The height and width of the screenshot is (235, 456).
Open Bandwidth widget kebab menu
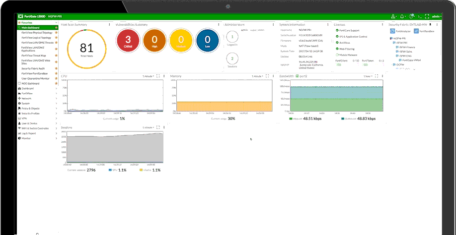point(382,76)
